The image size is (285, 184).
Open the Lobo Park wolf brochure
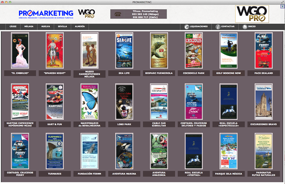click(x=124, y=101)
